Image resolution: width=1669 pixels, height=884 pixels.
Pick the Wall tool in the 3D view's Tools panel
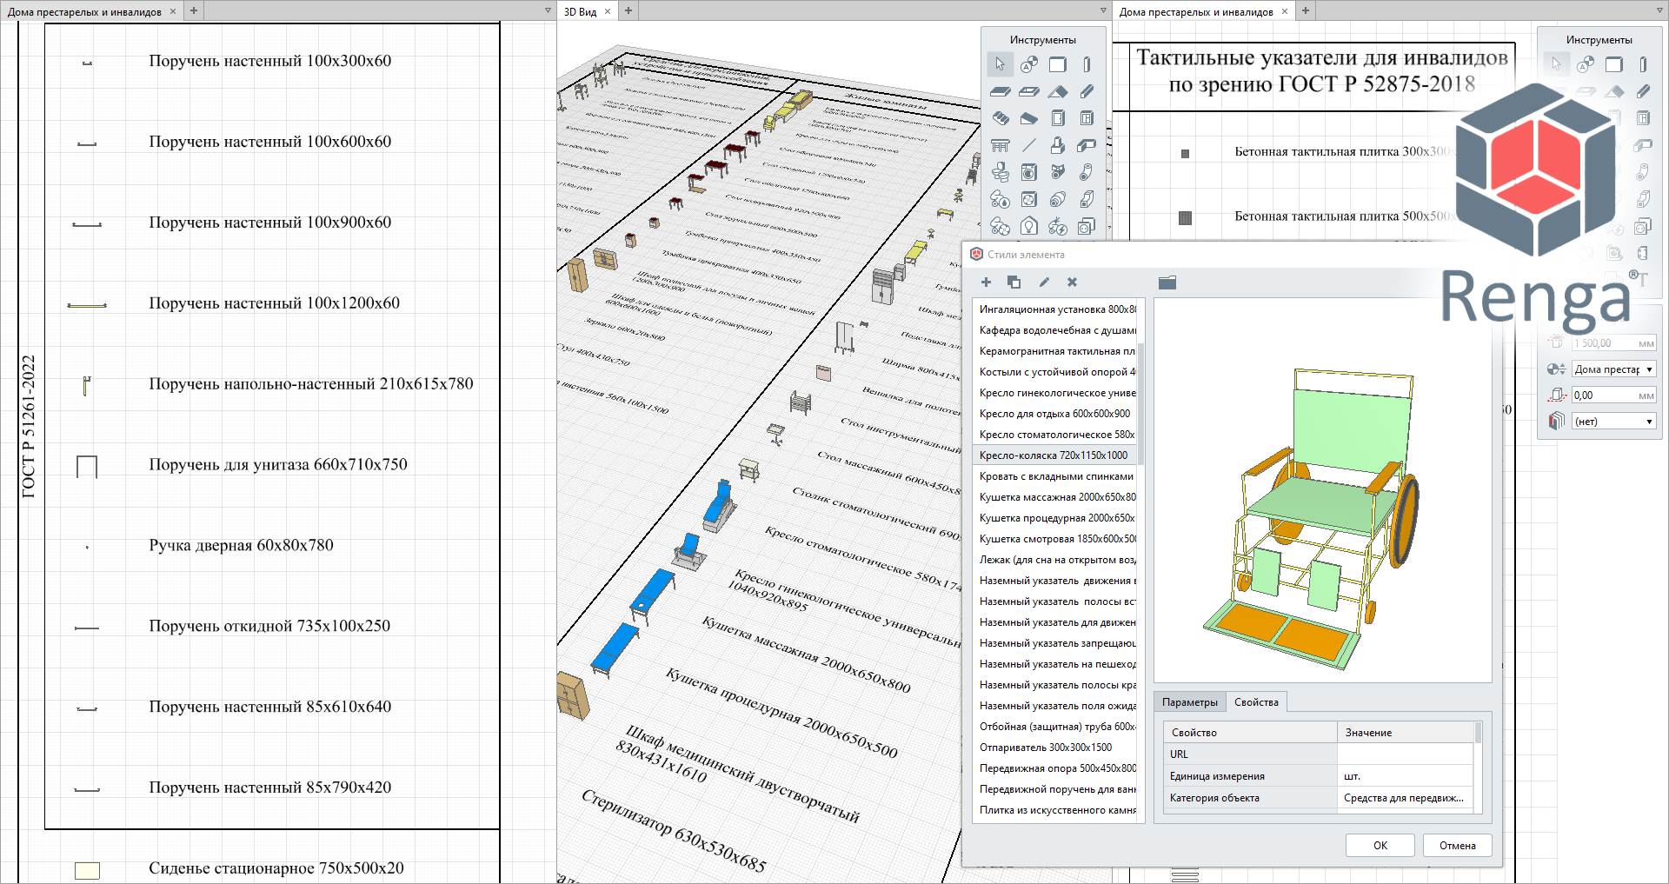click(1058, 64)
